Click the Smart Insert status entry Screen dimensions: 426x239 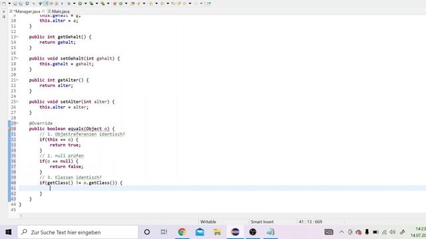tap(262, 222)
